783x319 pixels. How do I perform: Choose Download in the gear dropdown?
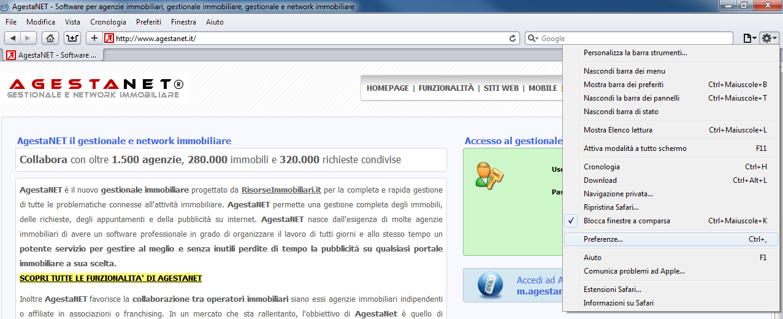tap(671, 180)
